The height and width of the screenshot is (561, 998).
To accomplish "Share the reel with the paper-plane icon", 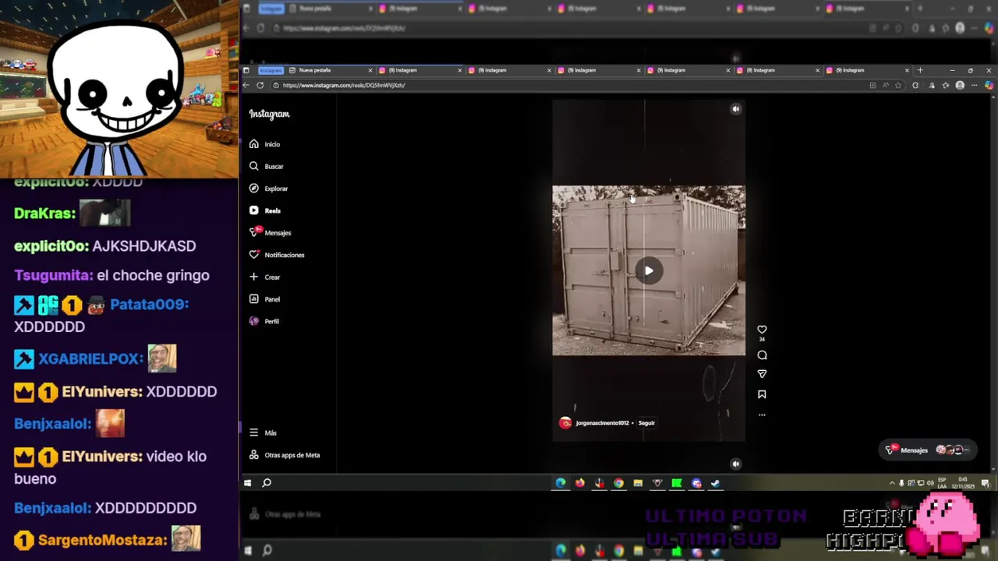I will coord(762,374).
